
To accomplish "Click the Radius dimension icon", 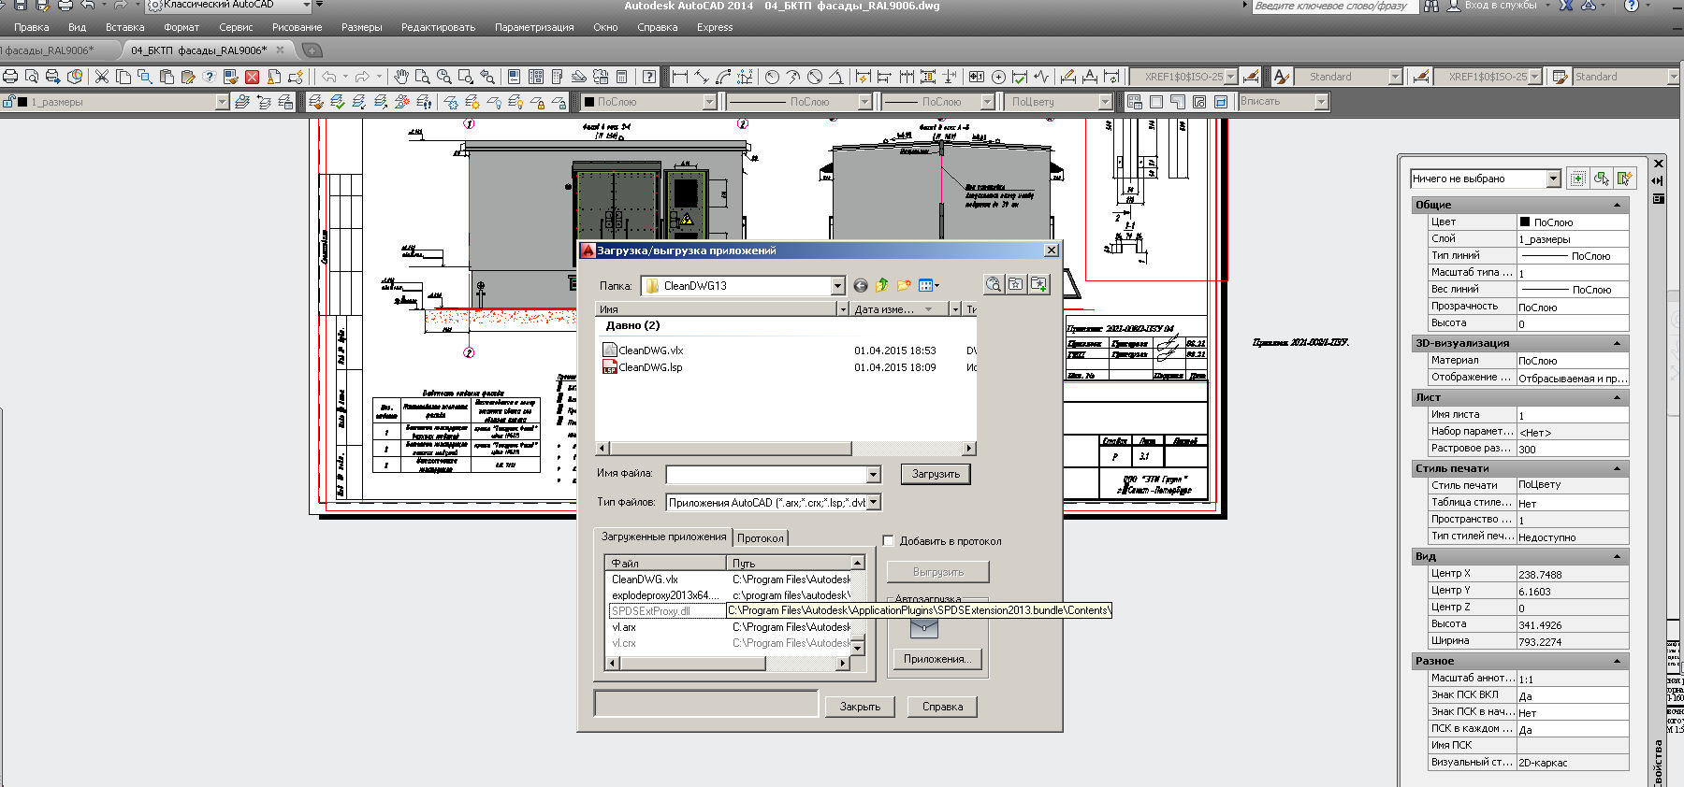I will (772, 77).
